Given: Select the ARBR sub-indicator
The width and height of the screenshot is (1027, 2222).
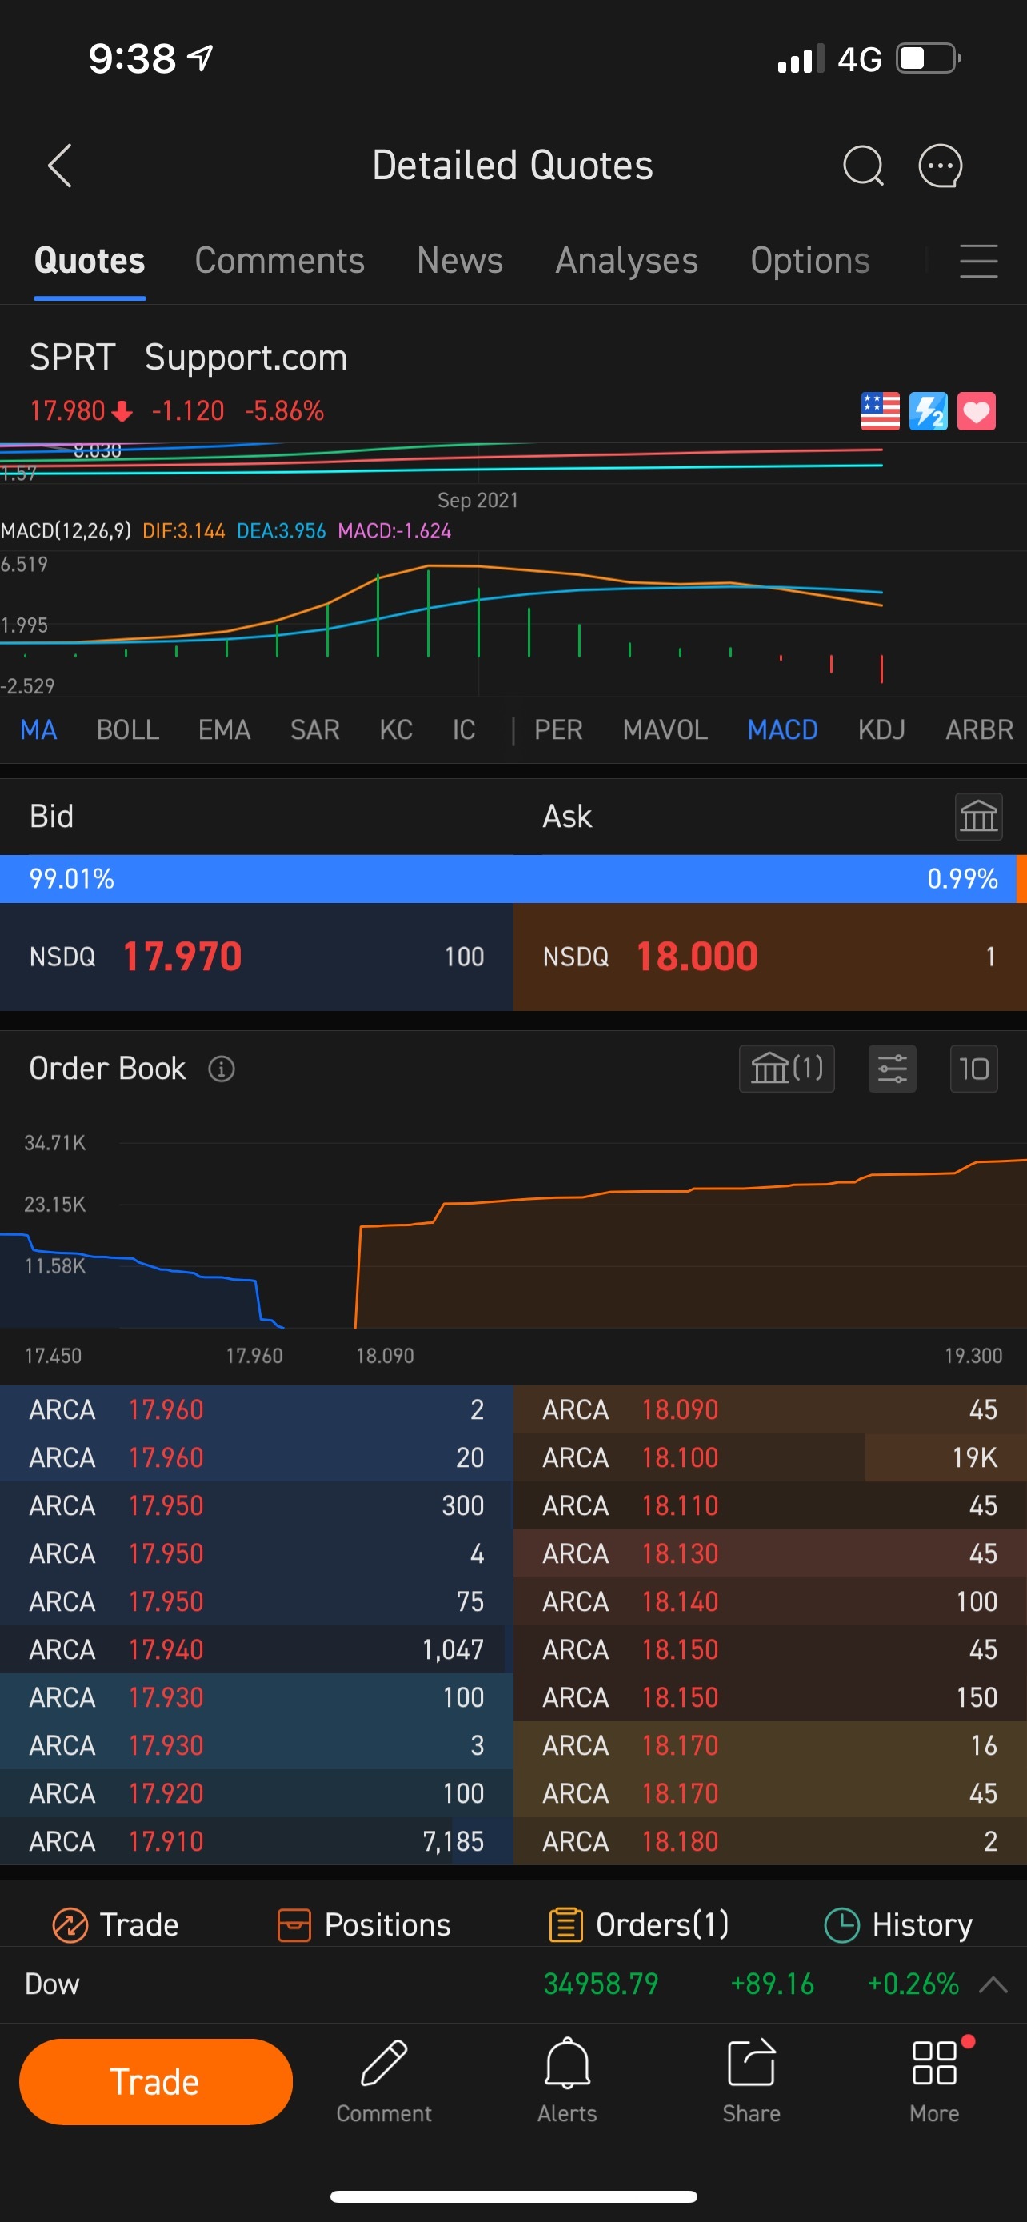Looking at the screenshot, I should tap(980, 729).
